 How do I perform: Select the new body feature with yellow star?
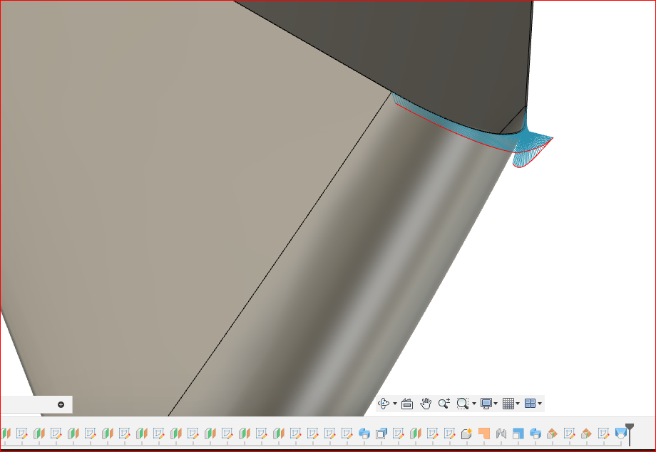point(467,433)
